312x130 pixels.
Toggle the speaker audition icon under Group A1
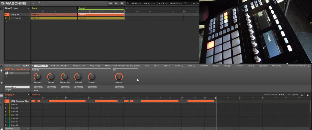(x=6, y=98)
